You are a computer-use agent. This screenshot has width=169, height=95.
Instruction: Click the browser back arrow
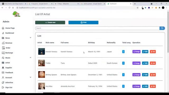pyautogui.click(x=2, y=8)
